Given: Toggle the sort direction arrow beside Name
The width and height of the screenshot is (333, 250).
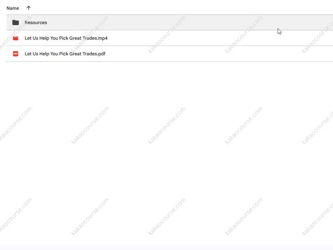Looking at the screenshot, I should tap(29, 8).
